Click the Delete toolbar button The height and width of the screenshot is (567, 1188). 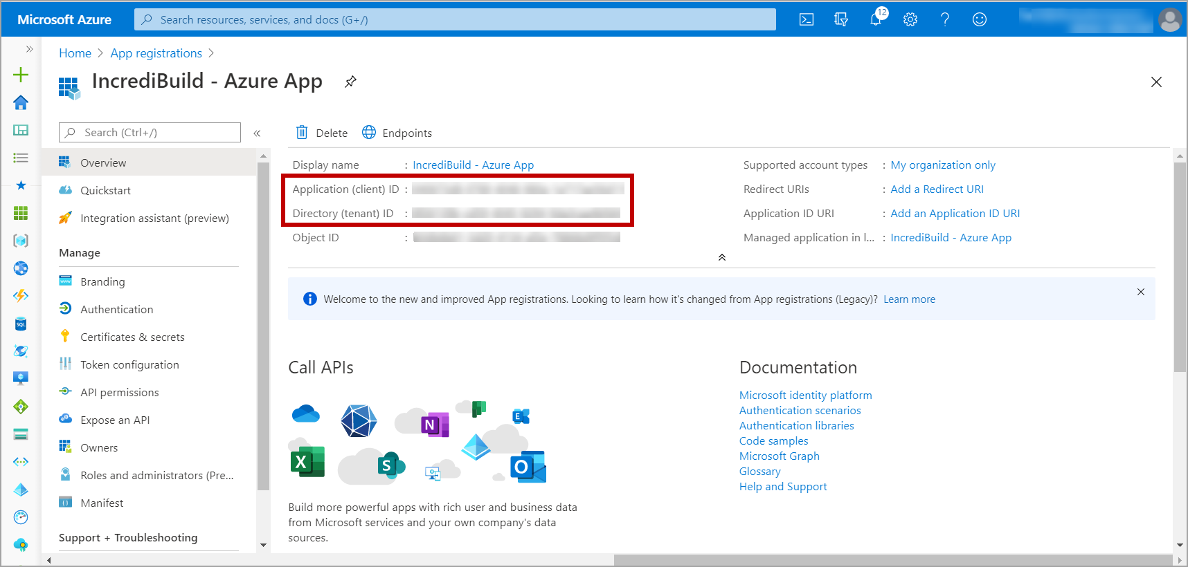pyautogui.click(x=322, y=133)
